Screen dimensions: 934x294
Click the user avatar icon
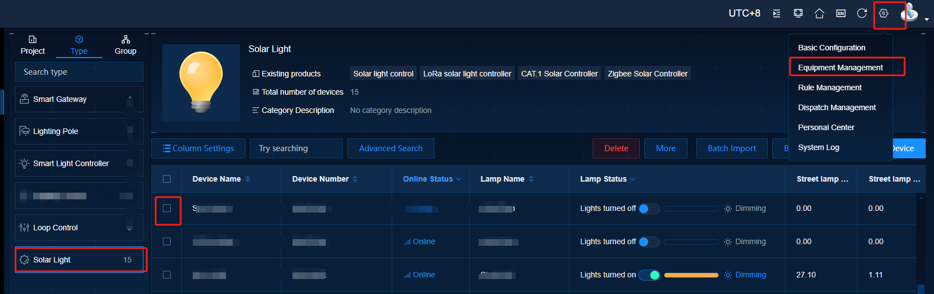tap(910, 13)
